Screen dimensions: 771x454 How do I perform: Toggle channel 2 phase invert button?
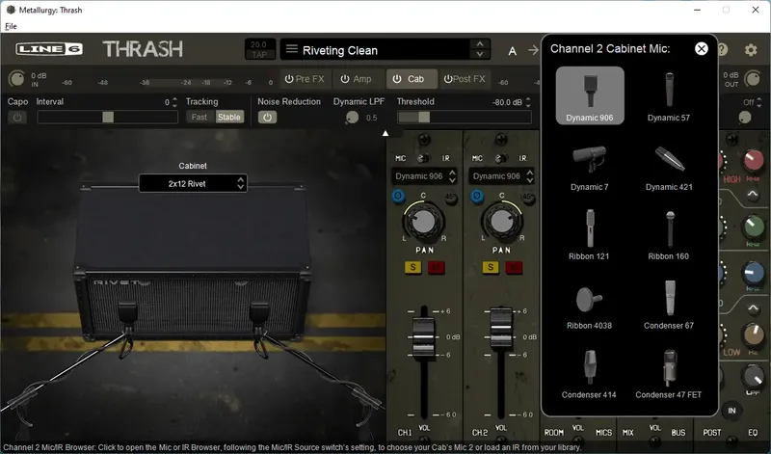[476, 197]
